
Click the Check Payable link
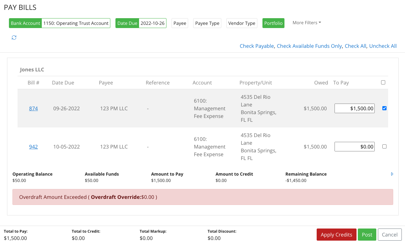coord(257,46)
